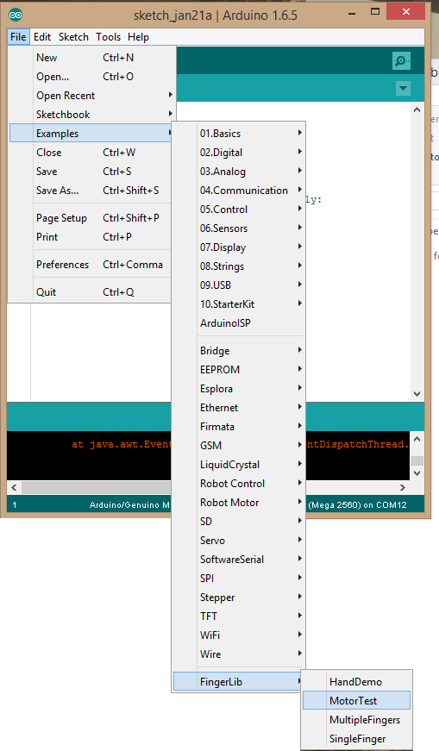Expand the 01.Basics examples submenu

(x=239, y=133)
